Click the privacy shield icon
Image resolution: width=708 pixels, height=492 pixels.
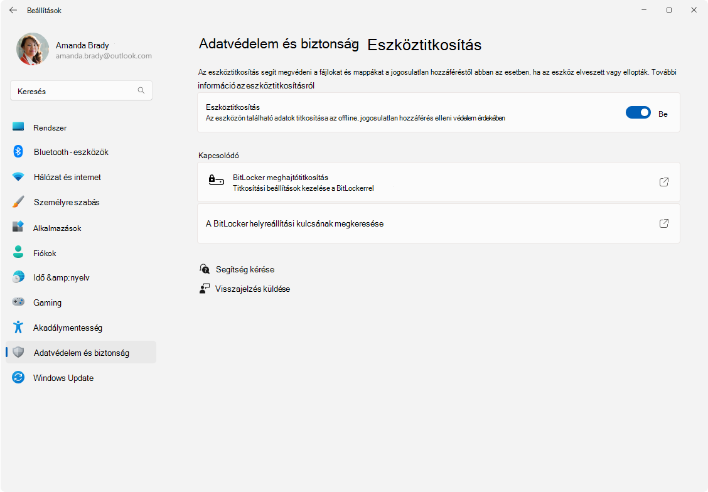pyautogui.click(x=18, y=352)
